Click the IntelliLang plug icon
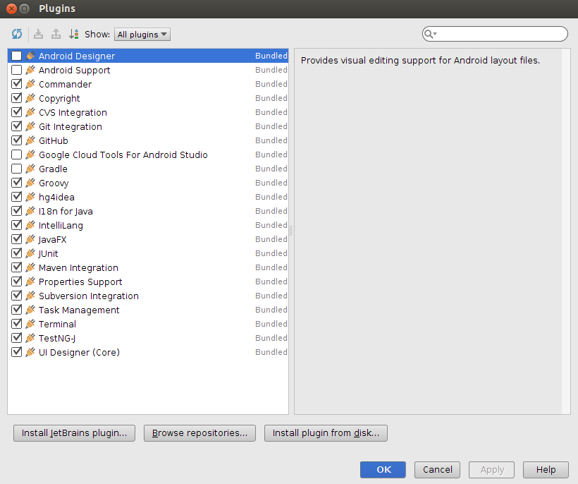This screenshot has height=484, width=578. 30,225
